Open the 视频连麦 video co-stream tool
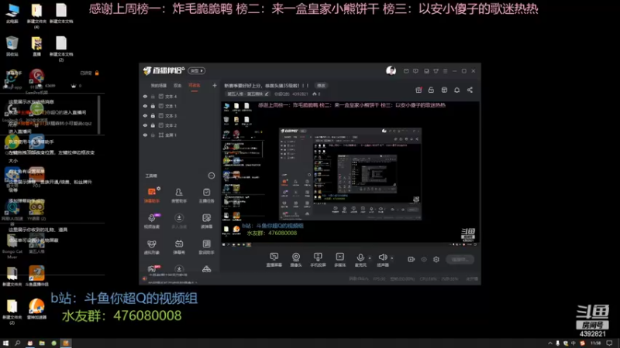The height and width of the screenshot is (348, 620). click(x=151, y=221)
